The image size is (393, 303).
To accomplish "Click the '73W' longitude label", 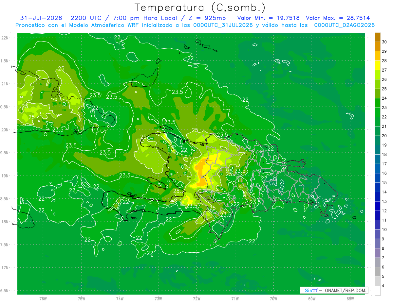I will coord(158,298).
